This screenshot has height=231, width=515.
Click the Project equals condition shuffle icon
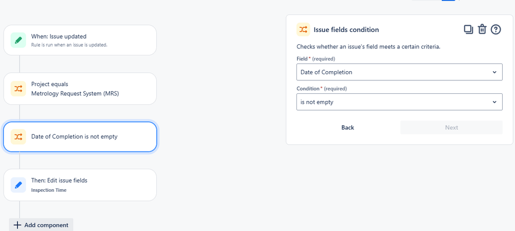(19, 89)
